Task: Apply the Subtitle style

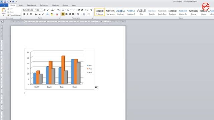Action: pyautogui.click(x=151, y=12)
